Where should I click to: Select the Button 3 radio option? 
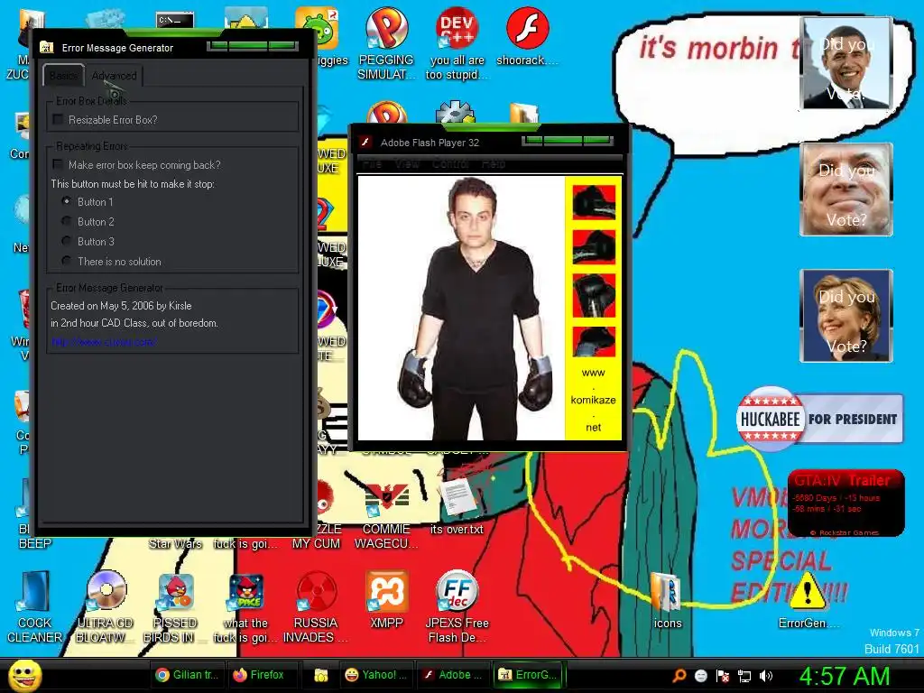point(66,241)
